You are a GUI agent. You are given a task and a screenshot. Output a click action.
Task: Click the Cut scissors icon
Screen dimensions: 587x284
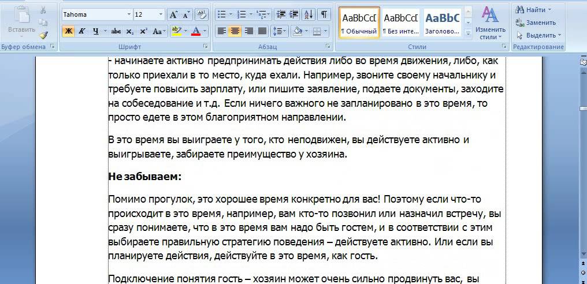point(43,10)
